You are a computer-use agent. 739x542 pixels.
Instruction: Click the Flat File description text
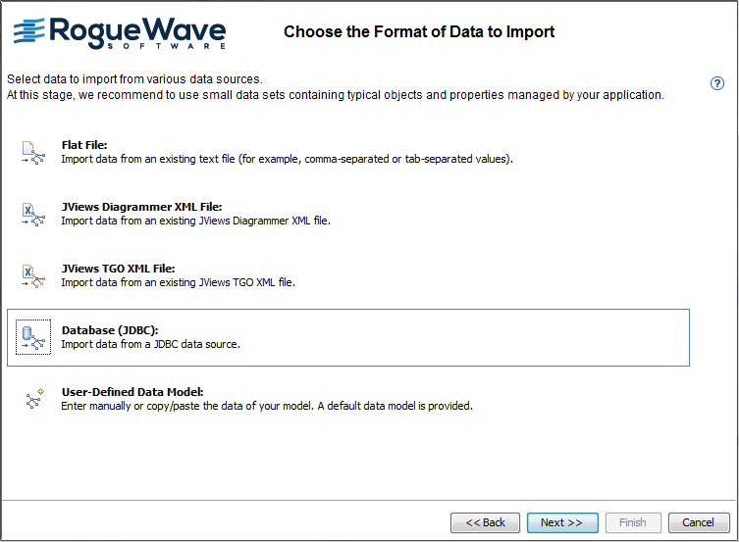tap(288, 159)
